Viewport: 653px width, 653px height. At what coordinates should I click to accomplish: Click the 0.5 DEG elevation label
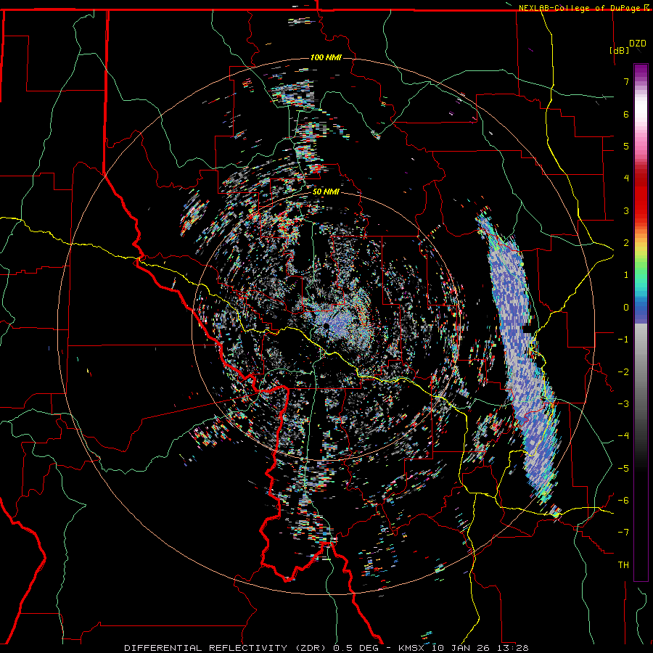[x=356, y=648]
